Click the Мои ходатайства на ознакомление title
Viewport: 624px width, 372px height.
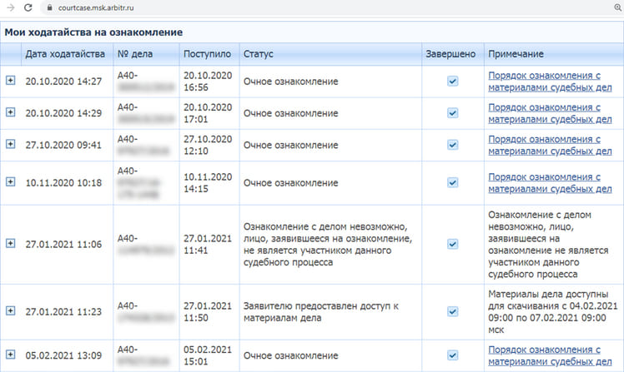coord(93,32)
